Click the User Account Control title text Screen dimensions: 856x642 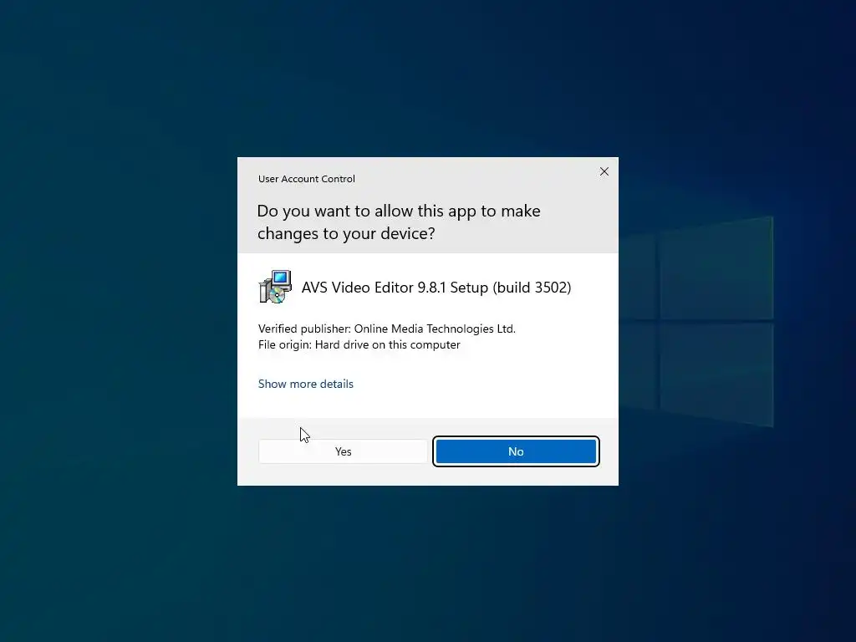[x=306, y=179]
